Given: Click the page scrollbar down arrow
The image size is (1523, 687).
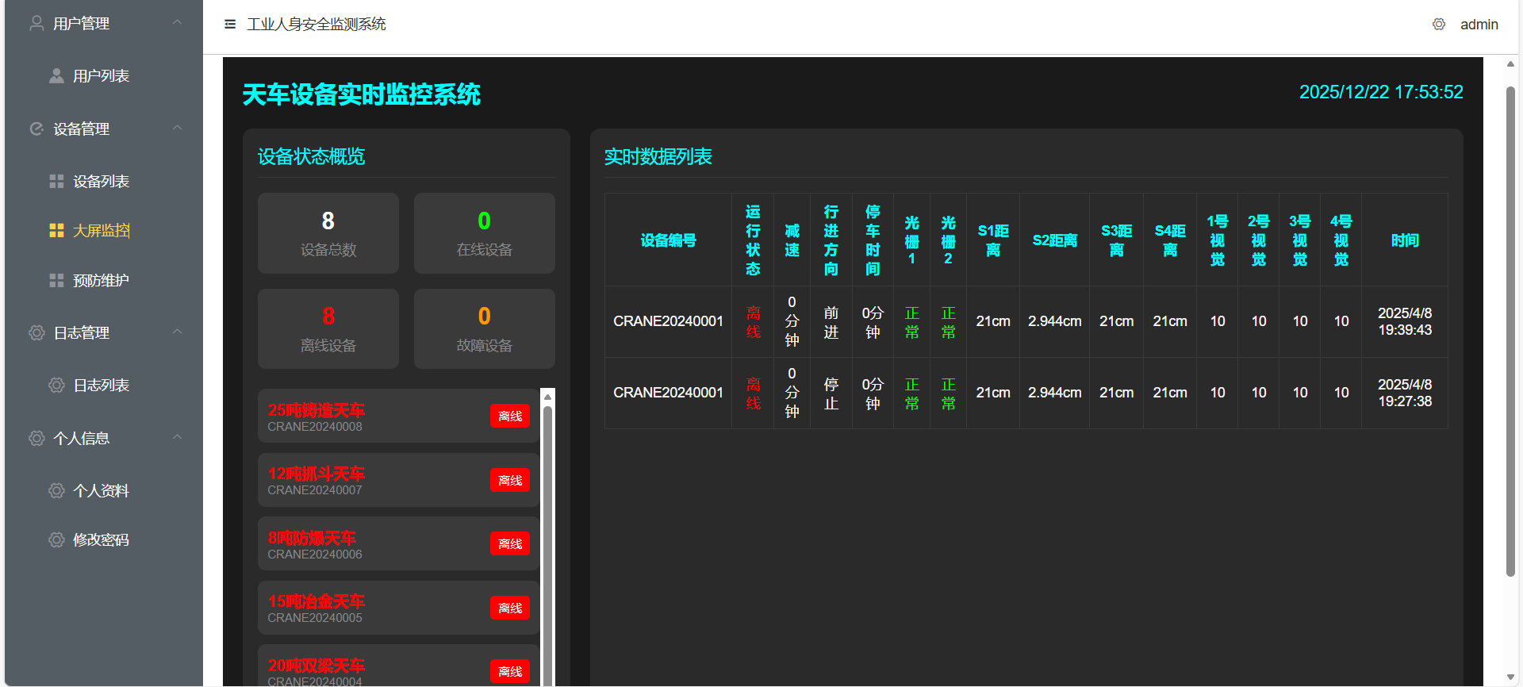Looking at the screenshot, I should tap(1510, 677).
